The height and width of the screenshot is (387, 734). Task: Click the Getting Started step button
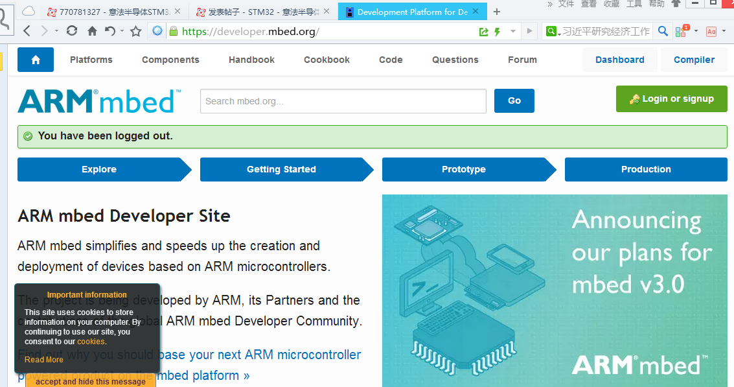(x=286, y=169)
